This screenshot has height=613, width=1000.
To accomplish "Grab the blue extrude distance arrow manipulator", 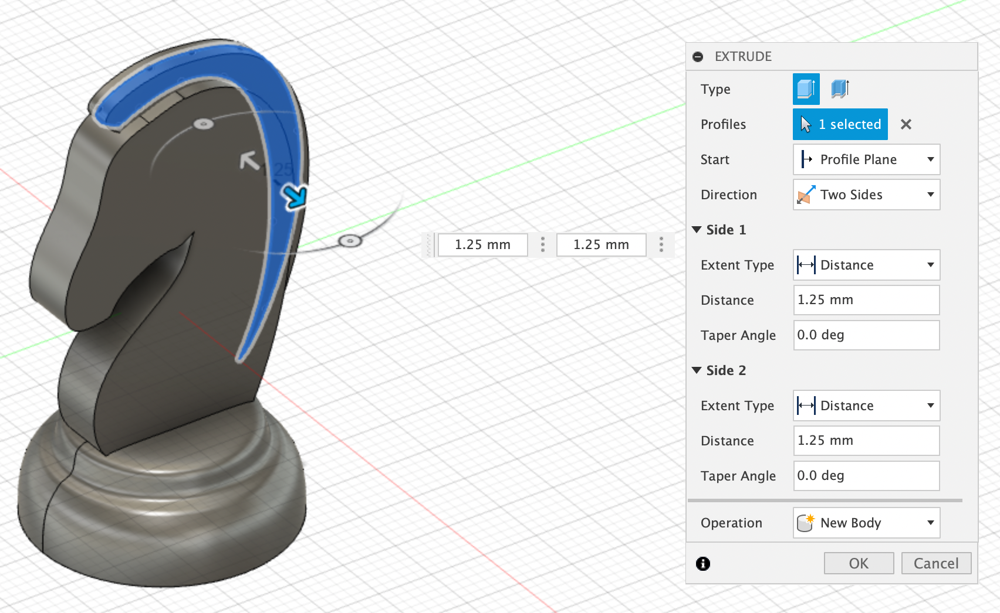I will (x=295, y=197).
